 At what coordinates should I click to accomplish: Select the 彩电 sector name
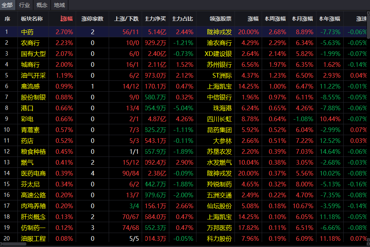tap(27, 119)
